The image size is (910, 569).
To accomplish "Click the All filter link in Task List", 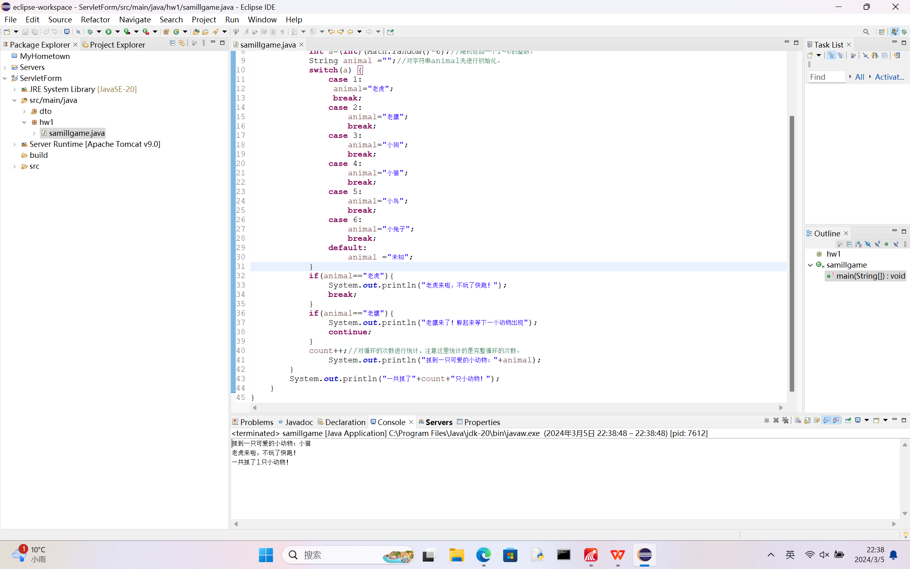I will [x=860, y=77].
